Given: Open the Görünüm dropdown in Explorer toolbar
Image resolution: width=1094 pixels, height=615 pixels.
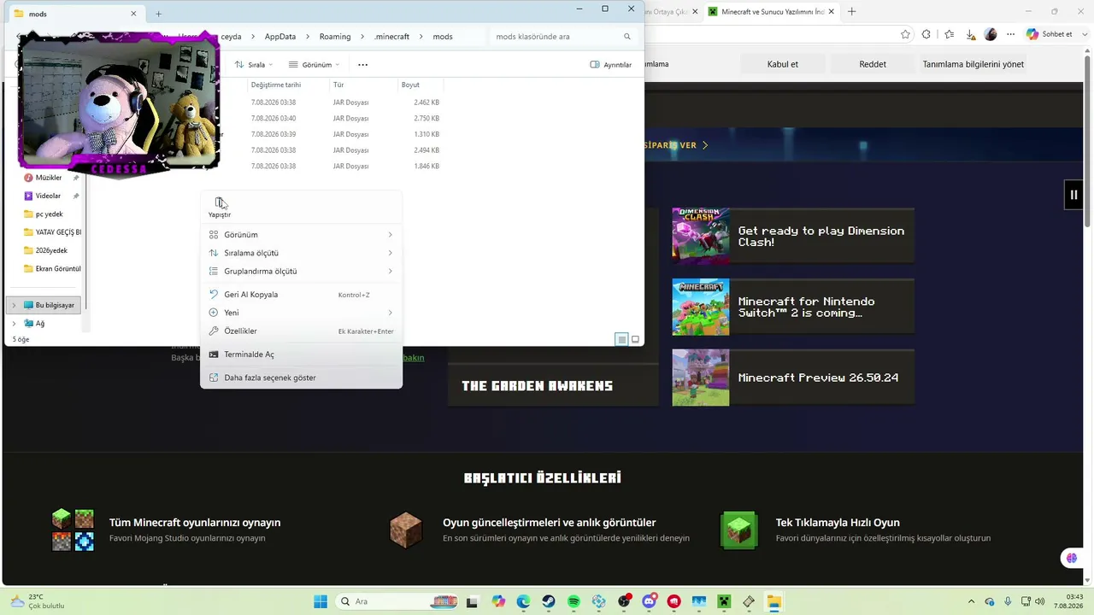Looking at the screenshot, I should pos(315,65).
